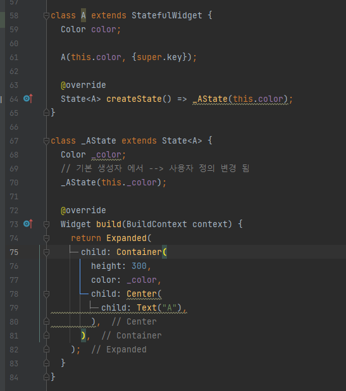Click 'Container' widget on line 75
Image resolution: width=346 pixels, height=391 pixels.
point(139,252)
